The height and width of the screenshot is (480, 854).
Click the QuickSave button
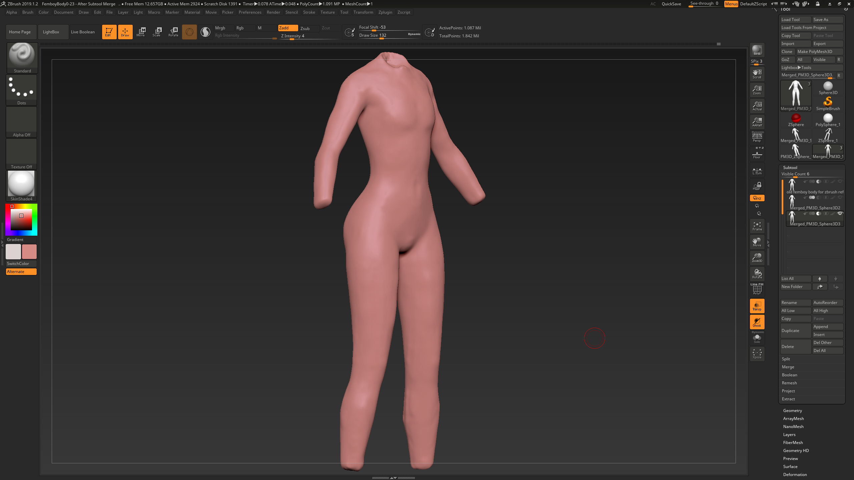671,4
